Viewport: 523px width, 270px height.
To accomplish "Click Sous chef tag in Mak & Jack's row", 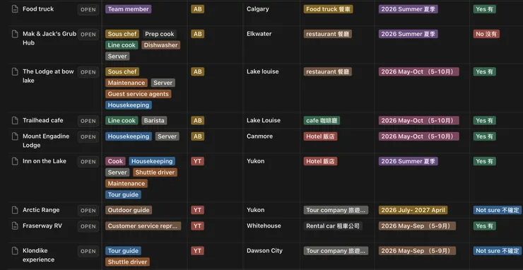I will [x=122, y=34].
